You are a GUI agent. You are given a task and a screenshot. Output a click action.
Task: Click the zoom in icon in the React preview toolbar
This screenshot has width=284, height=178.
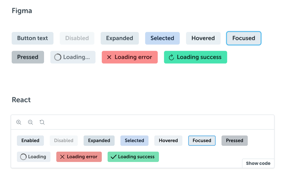point(19,122)
